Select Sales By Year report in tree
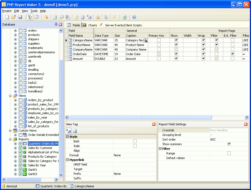Image resolution: width=251 pixels, height=190 pixels. click(37, 165)
